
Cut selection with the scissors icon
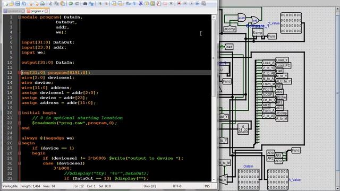[x=50, y=4]
